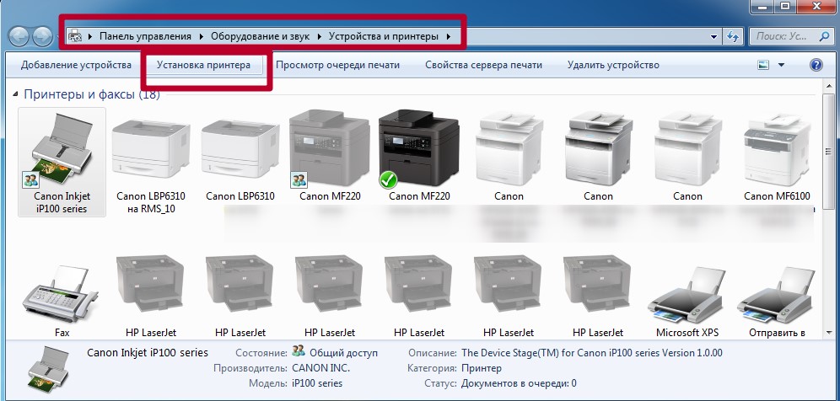Click the iP100 thumbnail in the details pane
The height and width of the screenshot is (401, 840).
[x=48, y=370]
